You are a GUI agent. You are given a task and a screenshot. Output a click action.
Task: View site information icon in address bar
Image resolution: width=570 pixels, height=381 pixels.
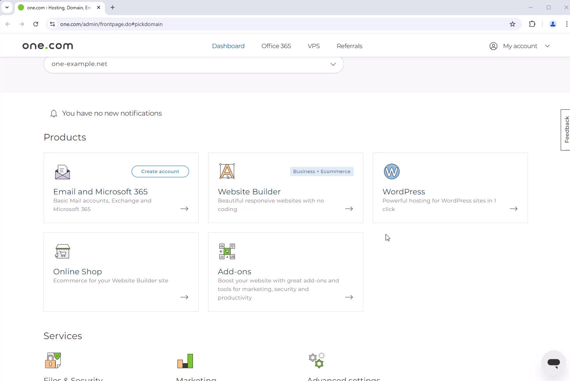coord(52,24)
